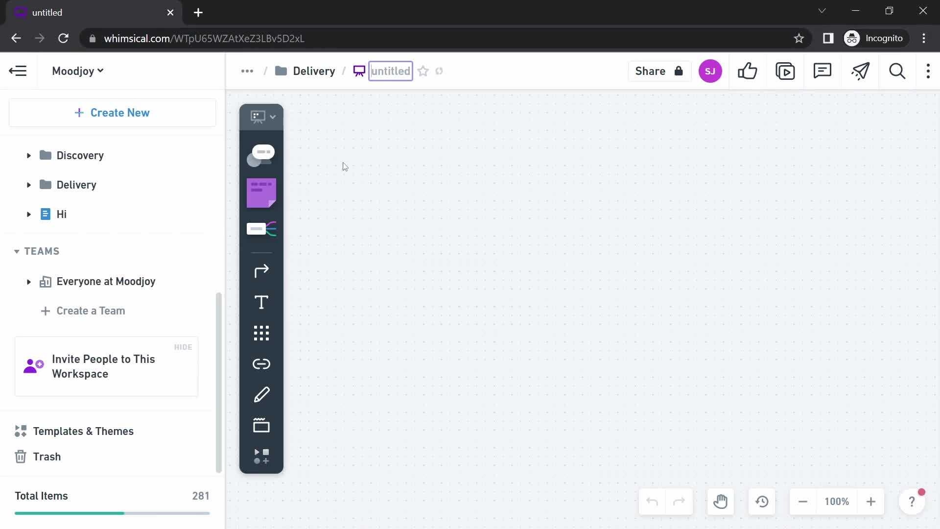
Task: Expand the Everyone at Moodjoy team
Action: click(28, 281)
